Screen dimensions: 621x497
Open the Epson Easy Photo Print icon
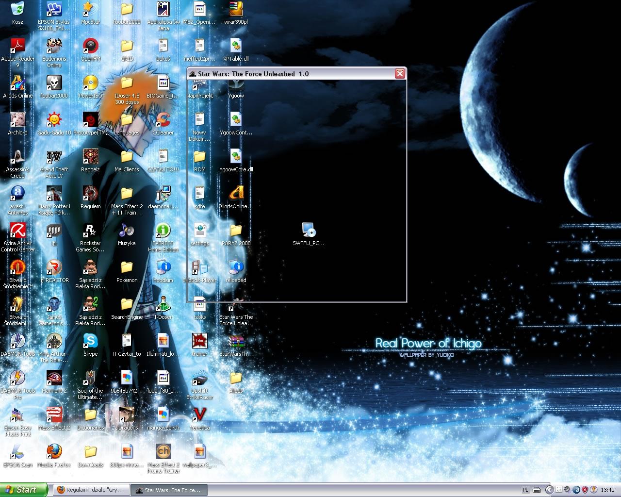(17, 422)
